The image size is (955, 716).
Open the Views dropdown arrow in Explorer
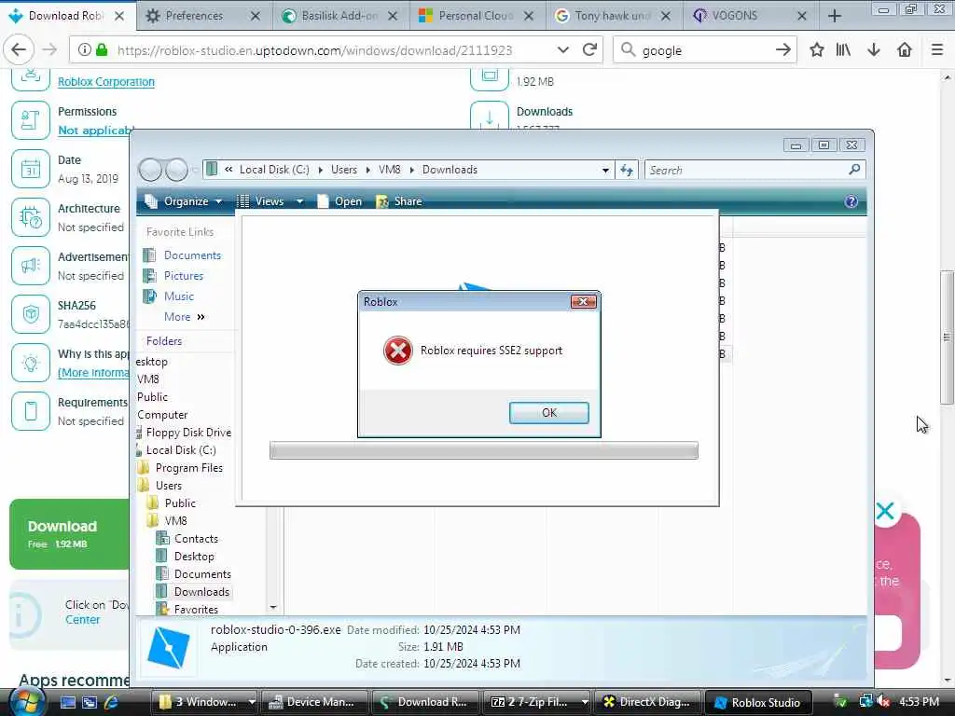[299, 201]
